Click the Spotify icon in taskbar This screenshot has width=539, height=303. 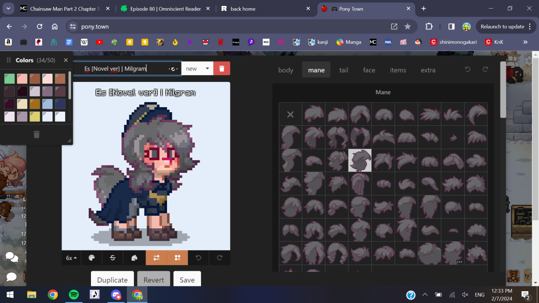click(x=74, y=295)
